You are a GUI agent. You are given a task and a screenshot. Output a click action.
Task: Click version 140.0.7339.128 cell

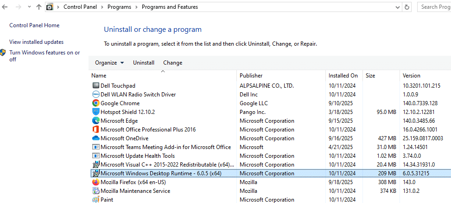pos(420,103)
